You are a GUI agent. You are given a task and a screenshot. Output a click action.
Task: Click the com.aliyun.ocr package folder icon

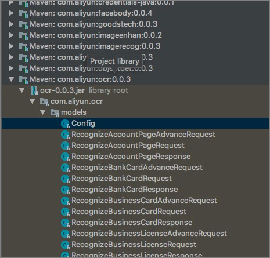(44, 101)
